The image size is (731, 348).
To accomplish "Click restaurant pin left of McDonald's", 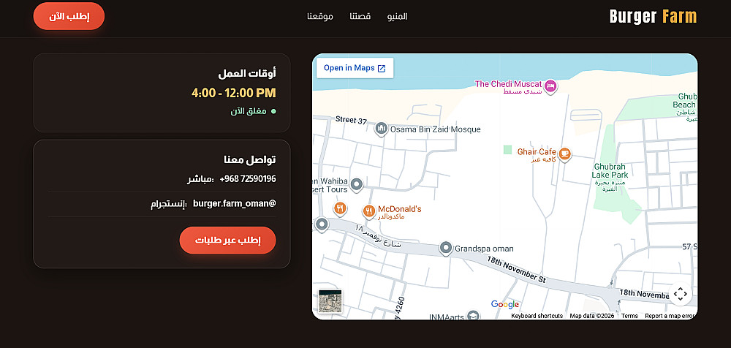I will tap(341, 208).
